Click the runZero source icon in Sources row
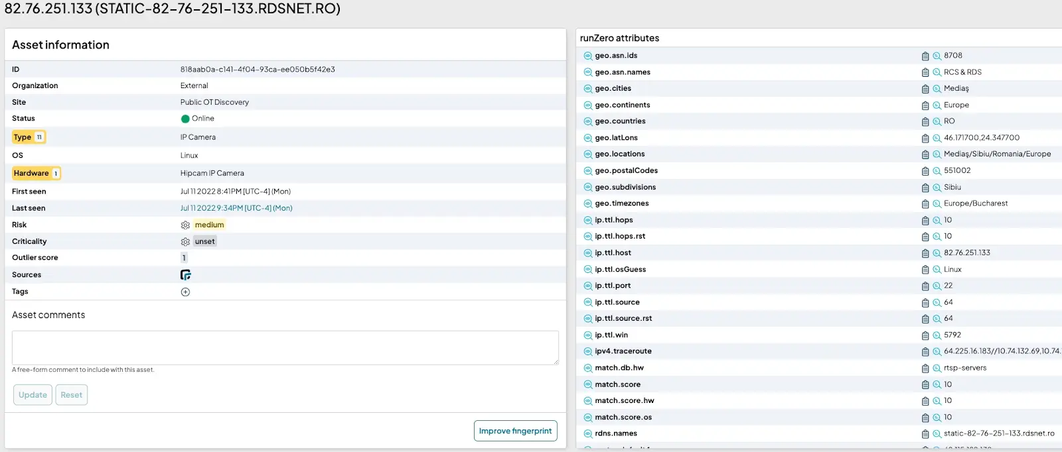Image resolution: width=1062 pixels, height=452 pixels. (185, 275)
